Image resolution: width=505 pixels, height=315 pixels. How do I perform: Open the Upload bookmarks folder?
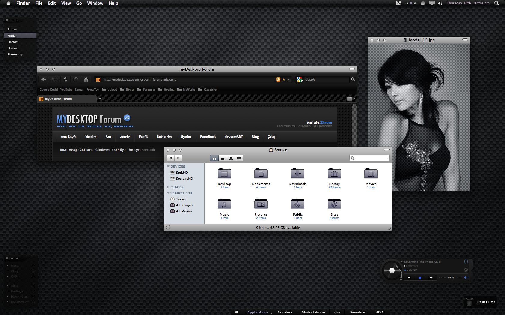(x=109, y=89)
